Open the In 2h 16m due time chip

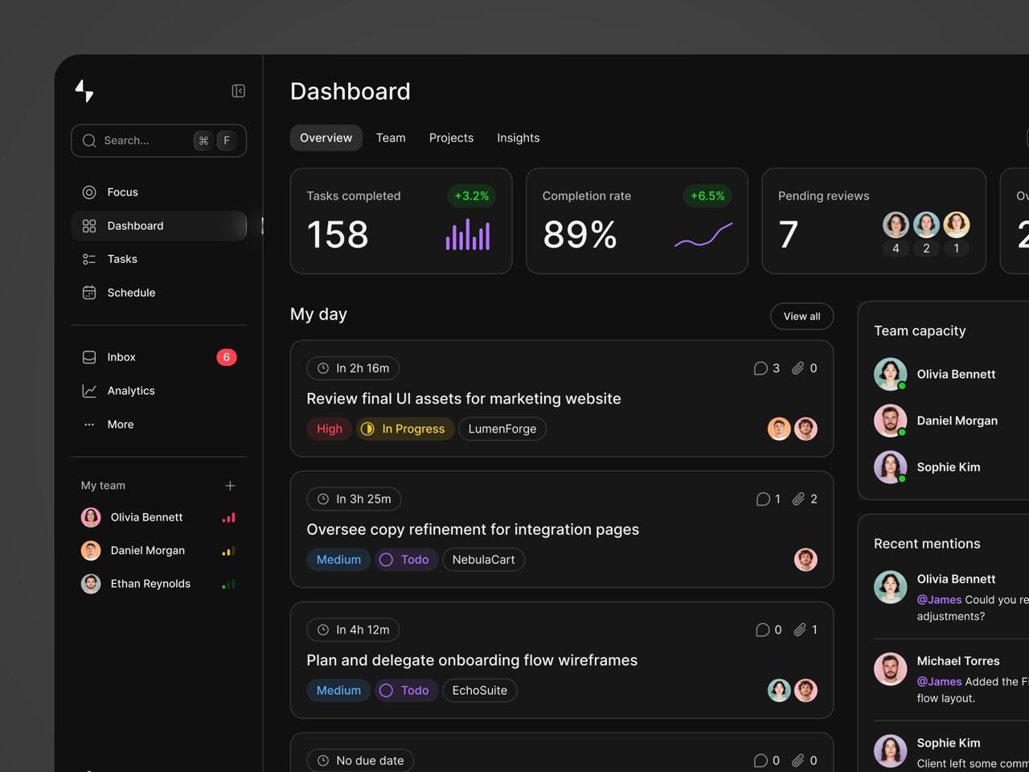point(353,368)
